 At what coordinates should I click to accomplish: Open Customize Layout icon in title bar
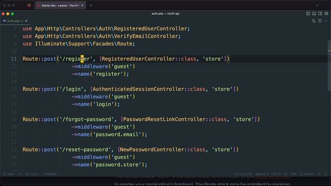click(326, 13)
